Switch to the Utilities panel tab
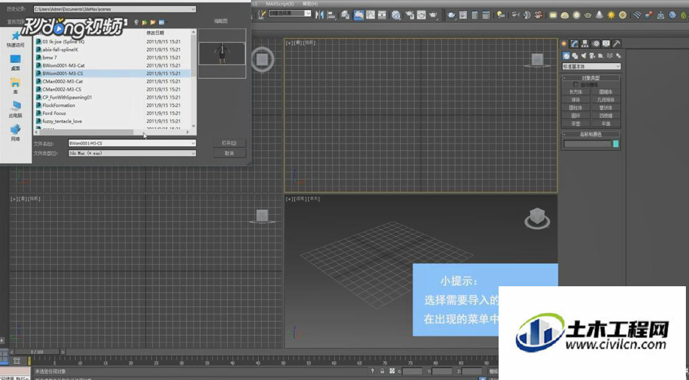The image size is (689, 380). point(617,43)
